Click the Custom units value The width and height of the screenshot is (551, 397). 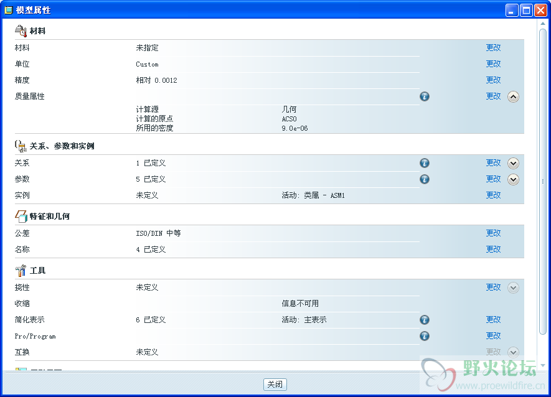pyautogui.click(x=147, y=64)
